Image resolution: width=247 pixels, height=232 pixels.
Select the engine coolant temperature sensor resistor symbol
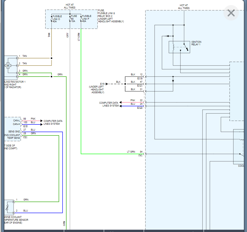point(7,207)
